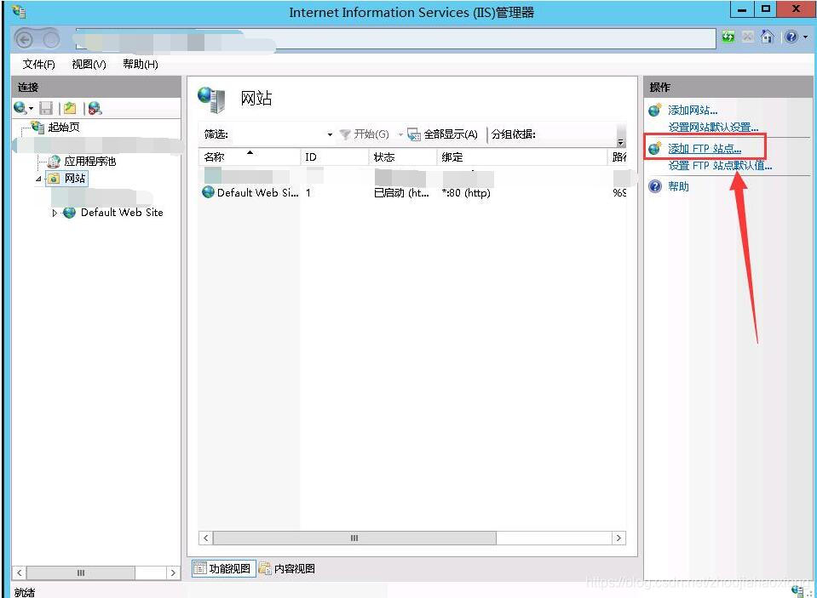Select the 网站 tree node
The height and width of the screenshot is (598, 817).
[x=74, y=179]
